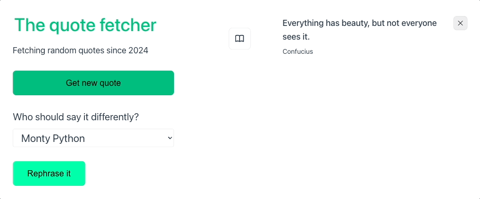Click the year 2024 in the subtitle
The image size is (480, 199).
(x=138, y=50)
